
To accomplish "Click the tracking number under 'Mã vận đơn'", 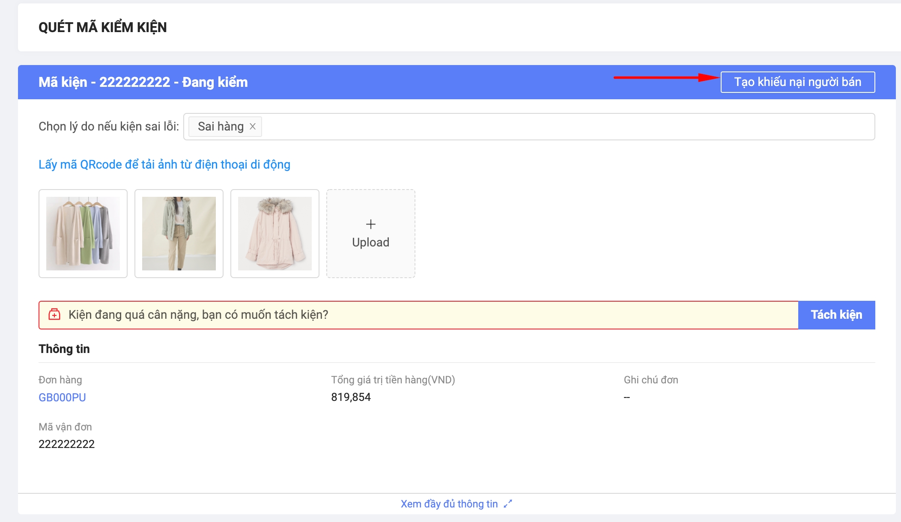I will 66,444.
